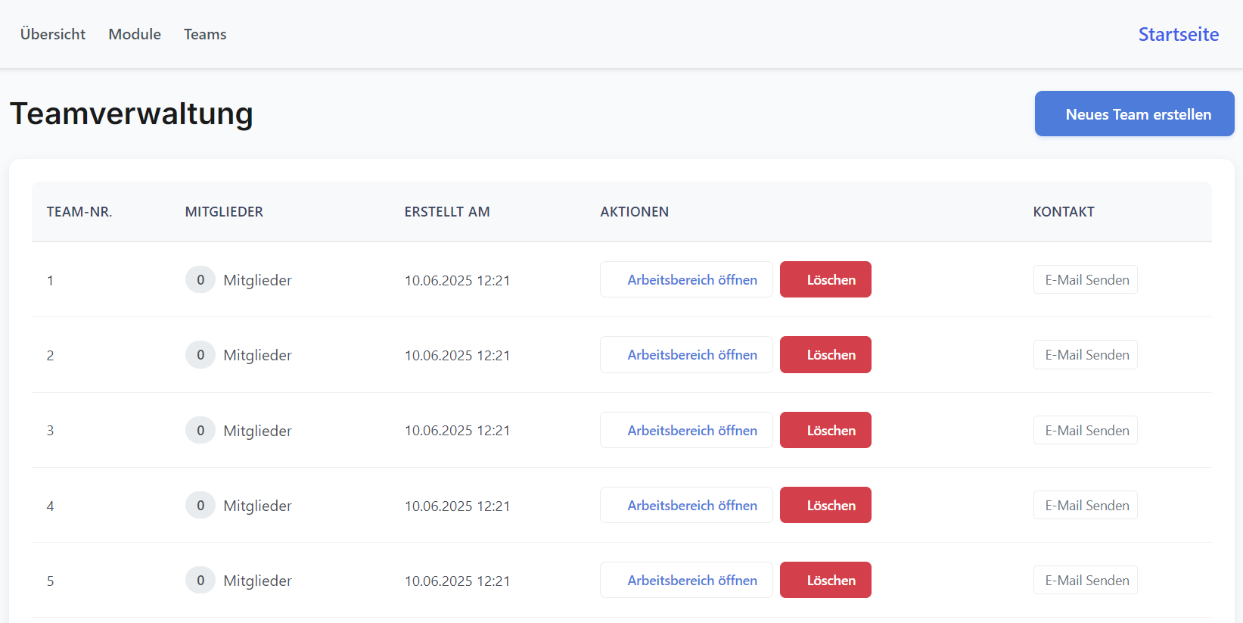Open the Startseite link
1243x623 pixels.
coord(1178,34)
